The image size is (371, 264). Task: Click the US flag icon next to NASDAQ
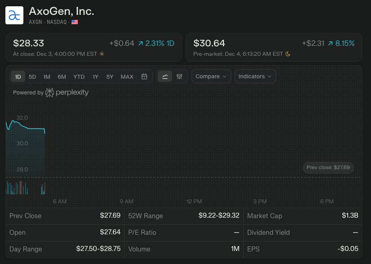click(x=75, y=22)
